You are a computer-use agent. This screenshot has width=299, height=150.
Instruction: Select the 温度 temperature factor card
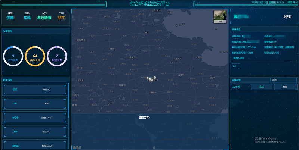pyautogui.click(x=35, y=90)
